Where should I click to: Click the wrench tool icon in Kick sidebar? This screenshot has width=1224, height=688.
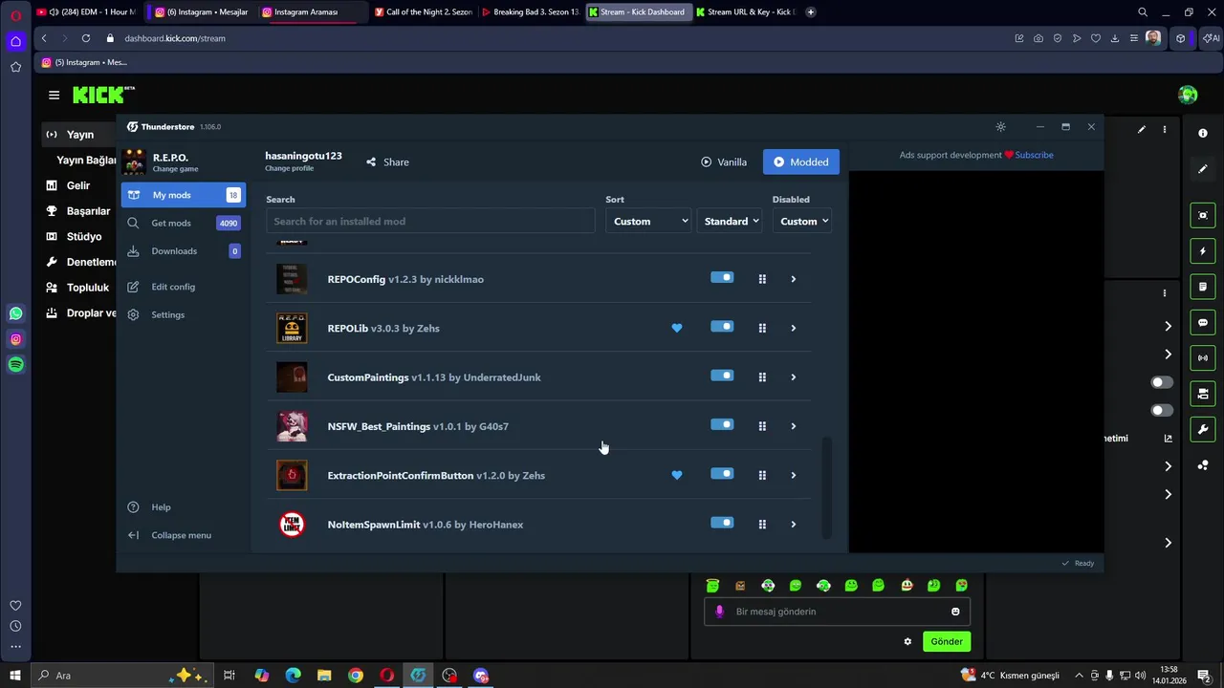[x=1203, y=429]
